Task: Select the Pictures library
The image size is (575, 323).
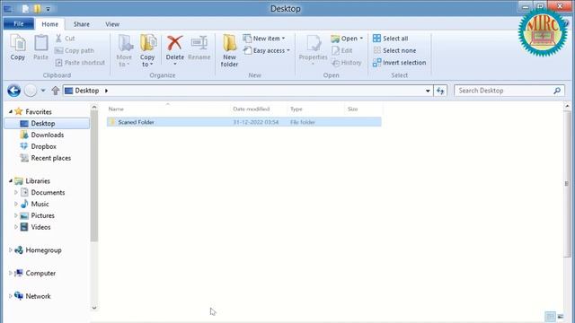Action: (x=42, y=215)
